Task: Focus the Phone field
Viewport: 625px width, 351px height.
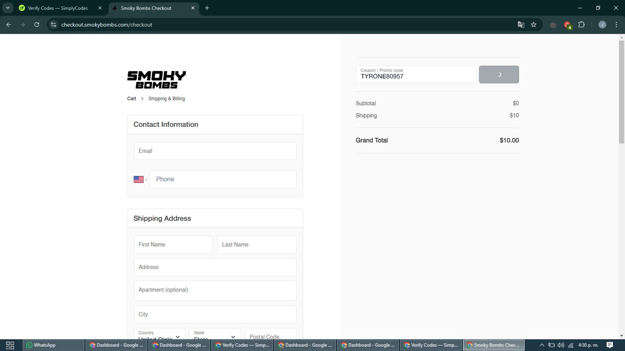Action: pyautogui.click(x=223, y=179)
